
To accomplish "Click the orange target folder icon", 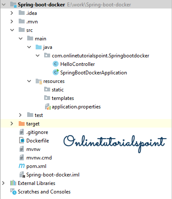I will tap(22, 123).
